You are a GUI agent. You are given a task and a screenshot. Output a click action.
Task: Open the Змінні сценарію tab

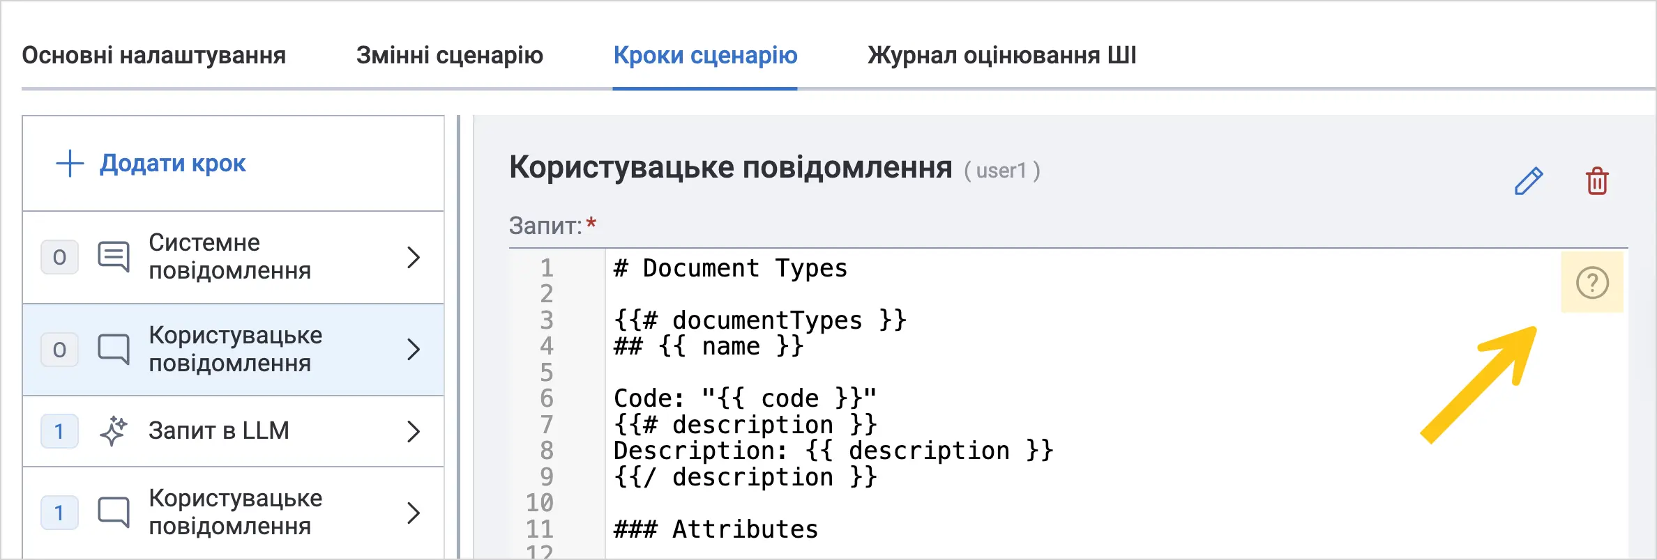(x=450, y=55)
